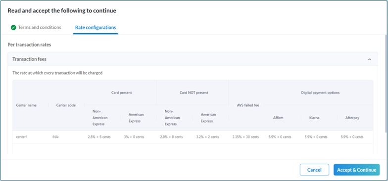
Task: Collapse the Transaction fees section chevron
Action: coord(369,59)
